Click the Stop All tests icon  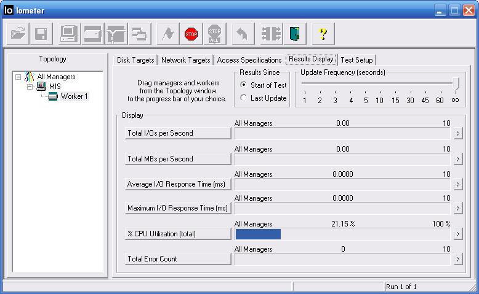pyautogui.click(x=214, y=34)
